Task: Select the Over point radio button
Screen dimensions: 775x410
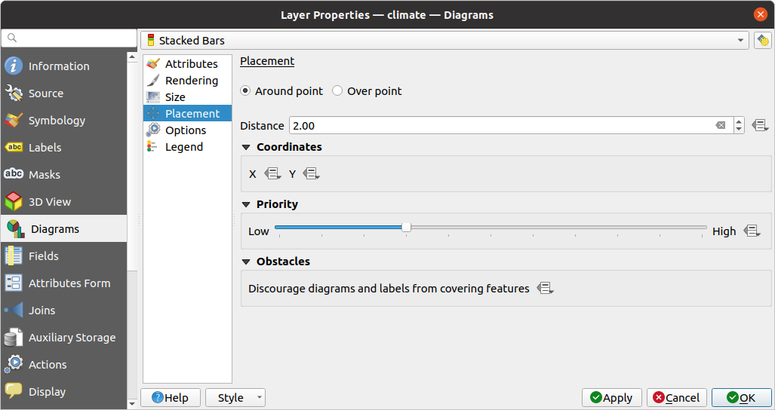Action: pos(337,91)
